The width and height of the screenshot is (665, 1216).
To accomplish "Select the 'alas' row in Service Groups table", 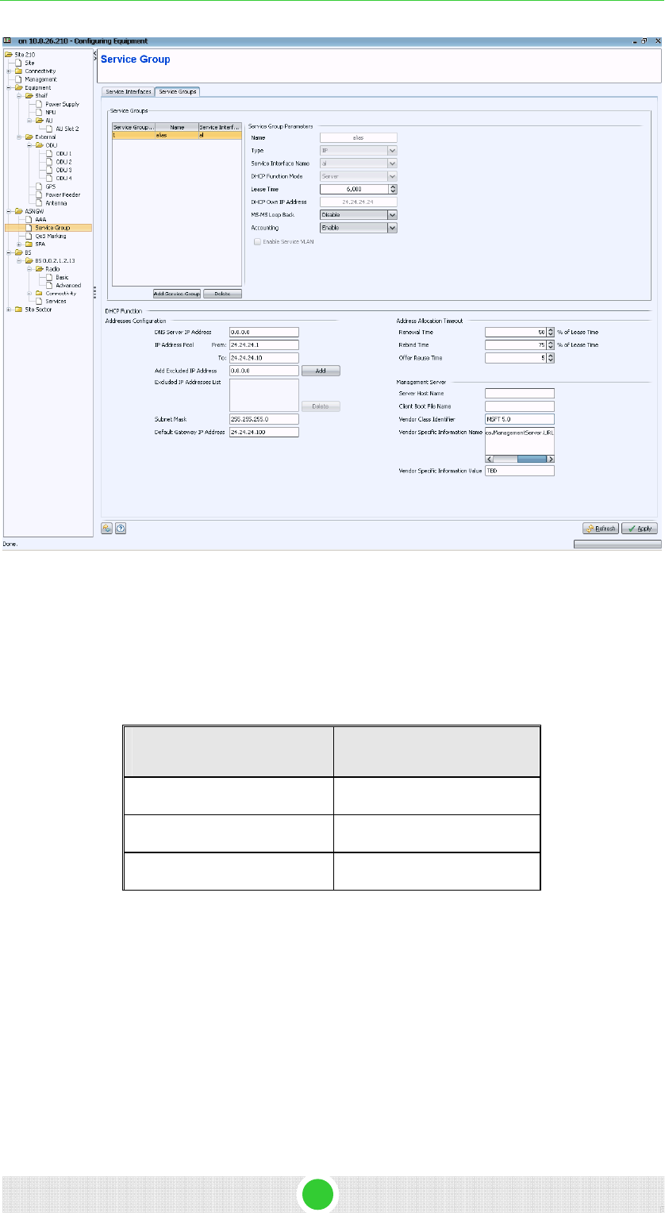I will pyautogui.click(x=177, y=135).
